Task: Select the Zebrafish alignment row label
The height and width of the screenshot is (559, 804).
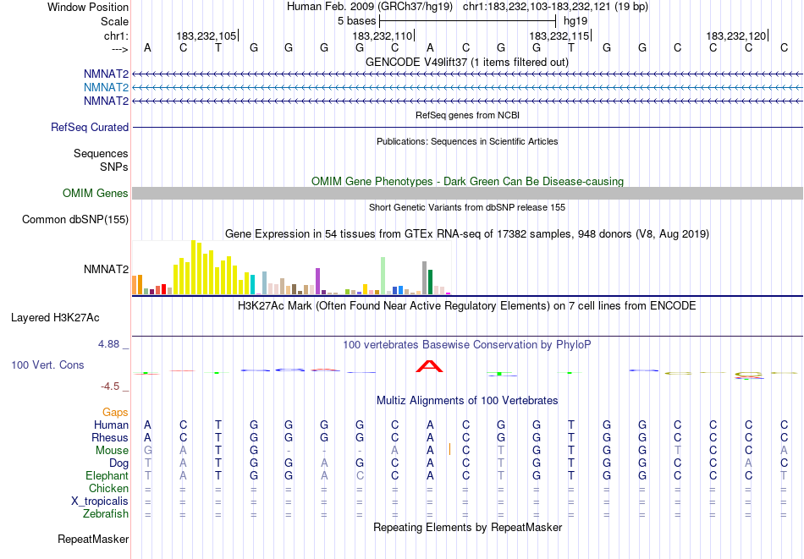Action: click(106, 513)
